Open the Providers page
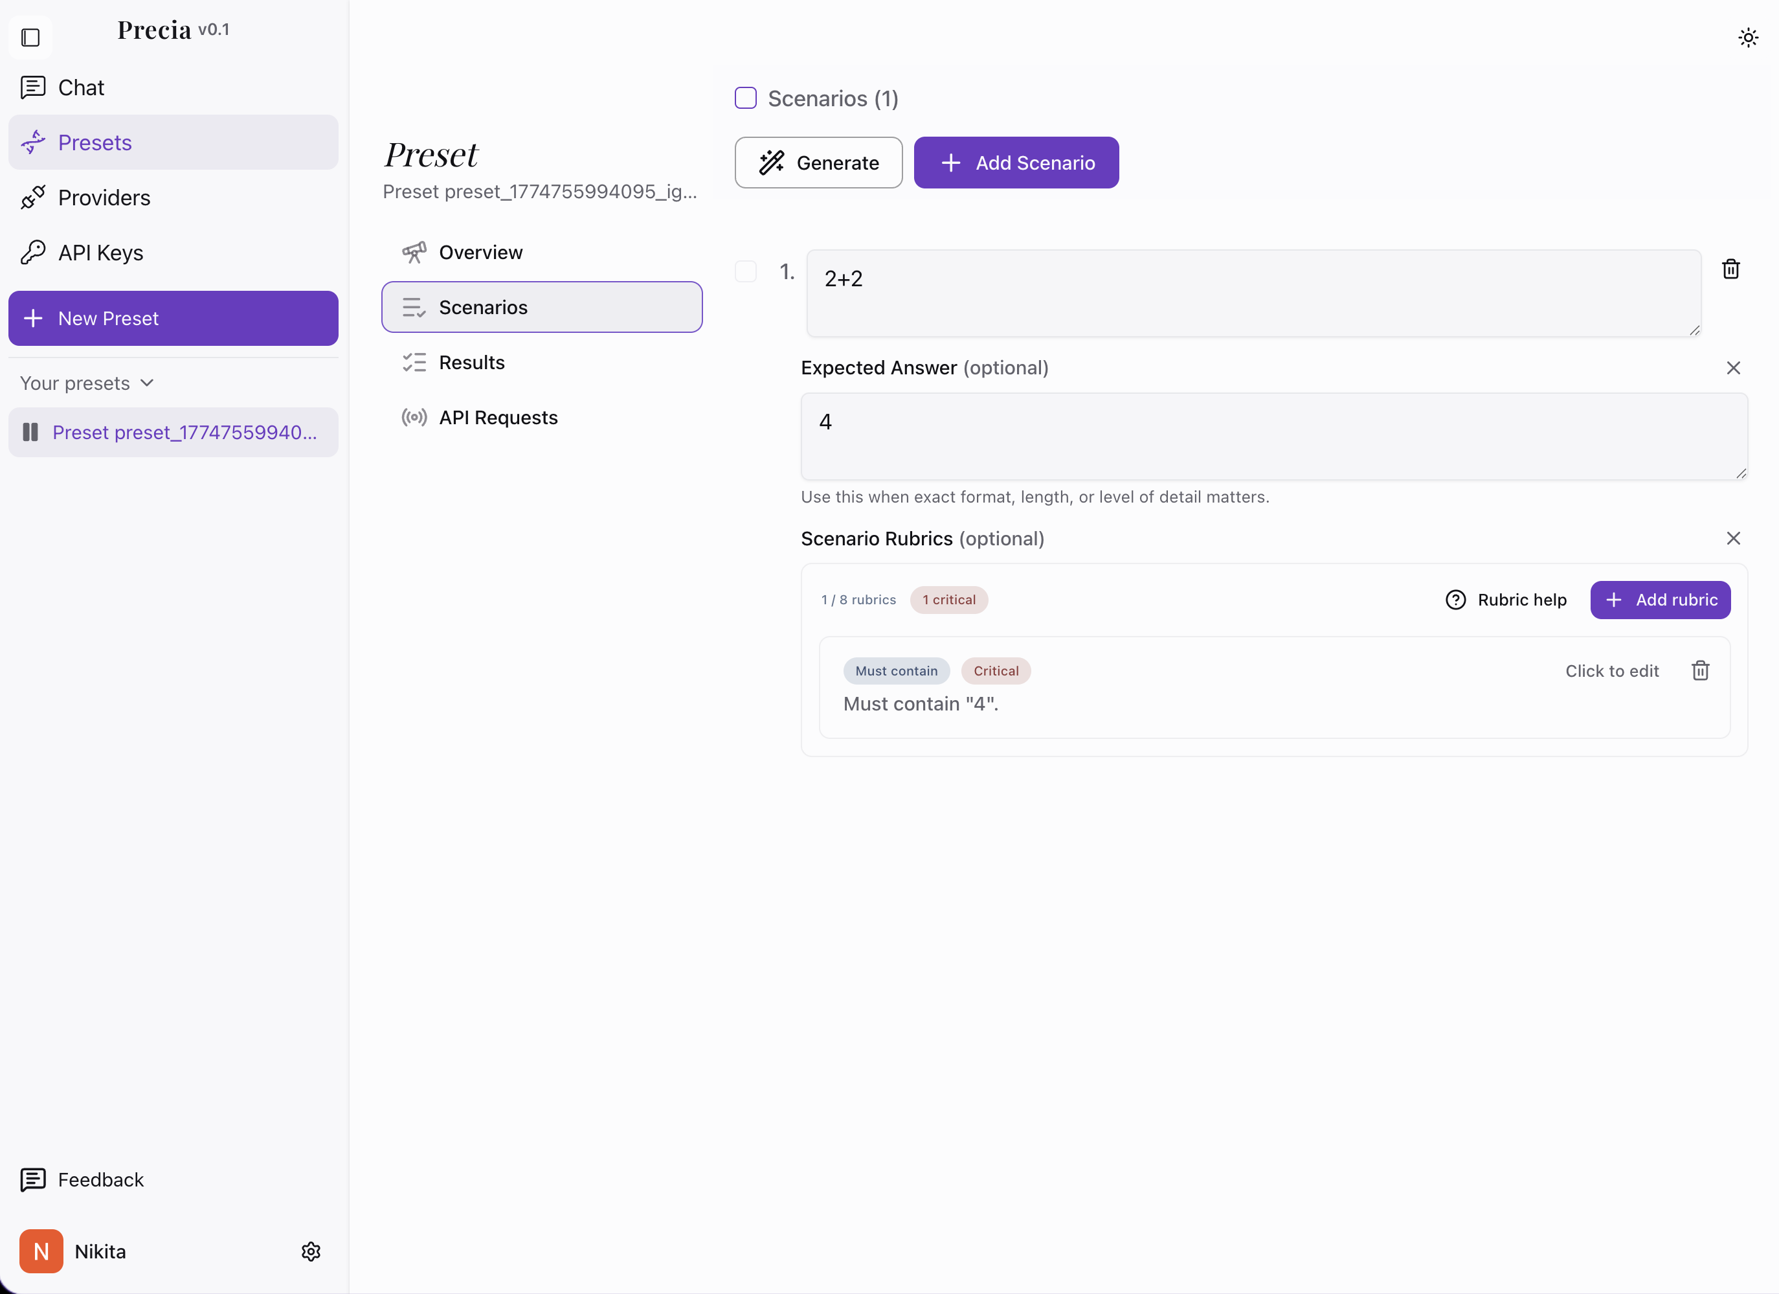 tap(104, 198)
